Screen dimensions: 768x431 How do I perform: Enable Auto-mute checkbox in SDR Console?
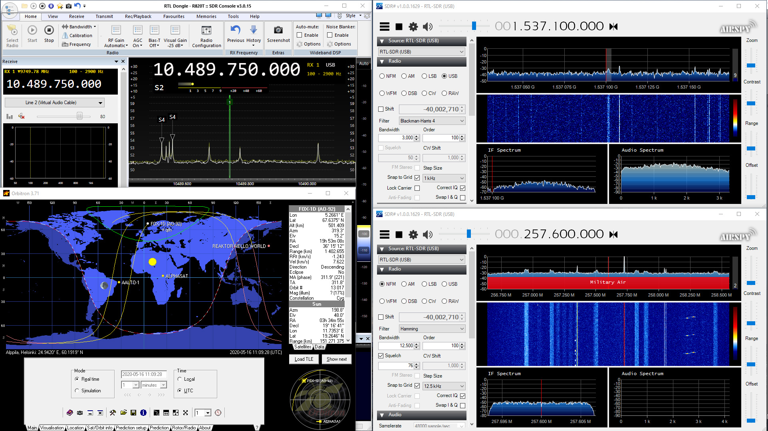click(299, 35)
